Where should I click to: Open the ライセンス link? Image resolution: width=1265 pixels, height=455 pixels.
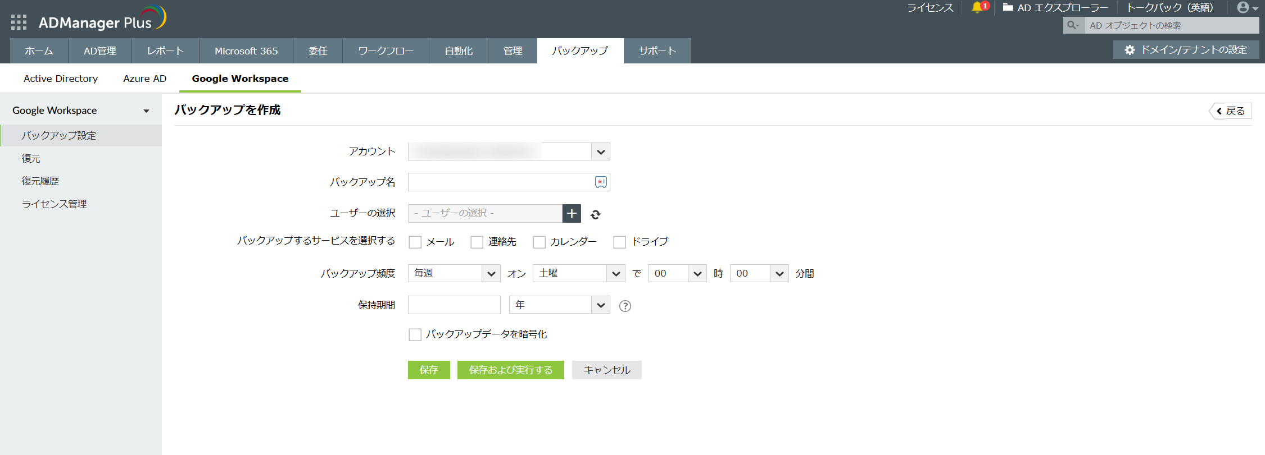pyautogui.click(x=930, y=8)
